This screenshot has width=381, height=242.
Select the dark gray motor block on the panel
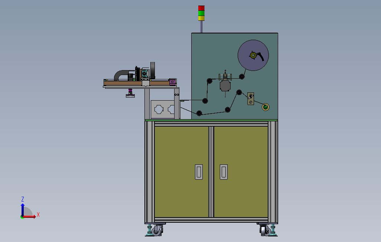(225, 86)
